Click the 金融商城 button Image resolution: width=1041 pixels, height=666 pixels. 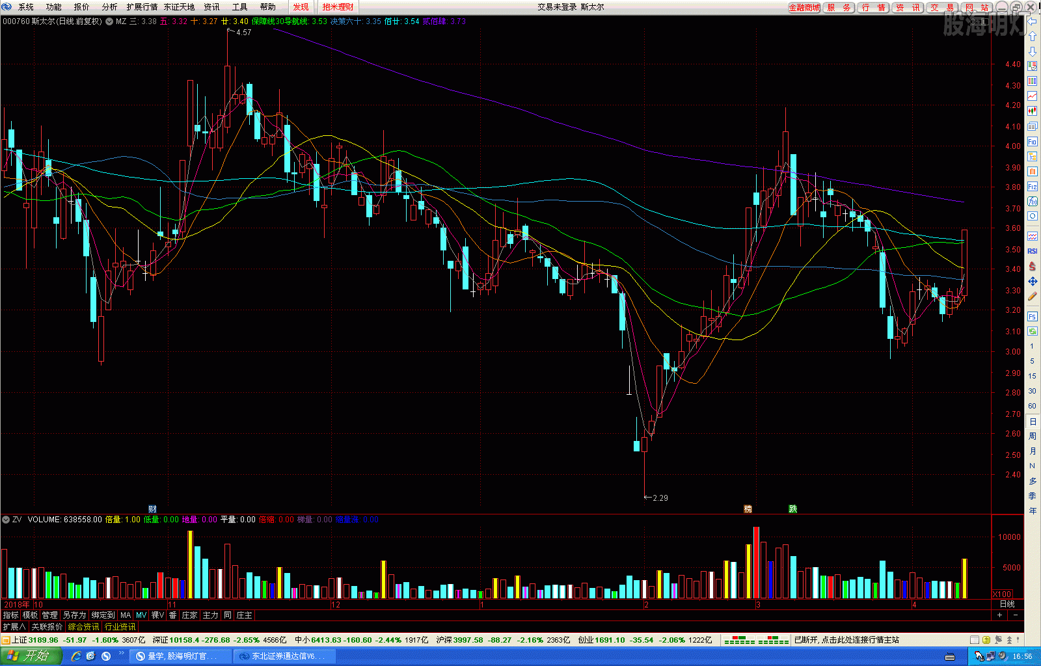click(804, 8)
